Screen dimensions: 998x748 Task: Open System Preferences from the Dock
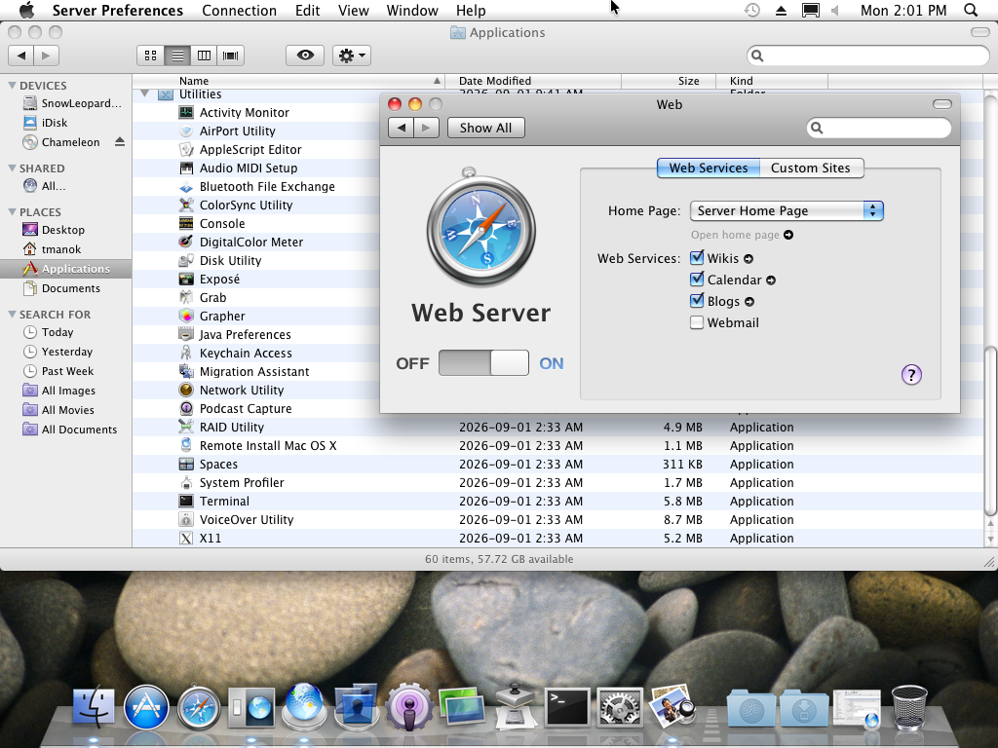tap(620, 707)
